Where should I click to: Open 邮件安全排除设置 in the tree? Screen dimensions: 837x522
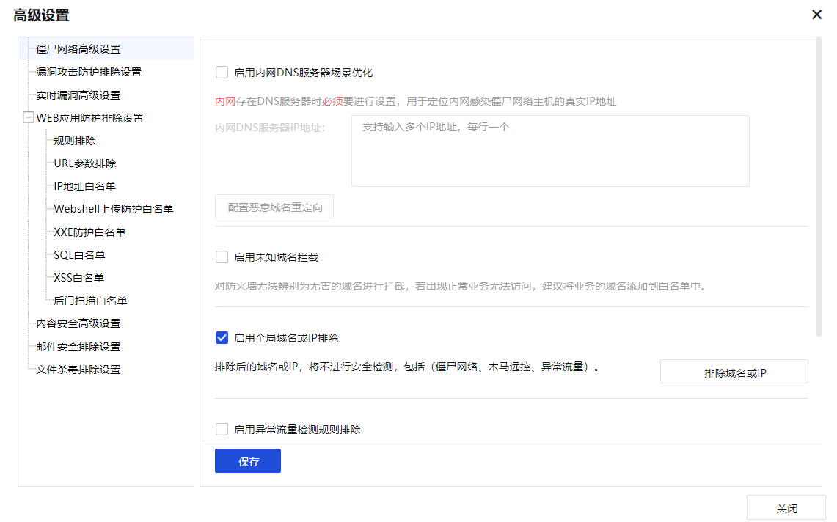78,347
